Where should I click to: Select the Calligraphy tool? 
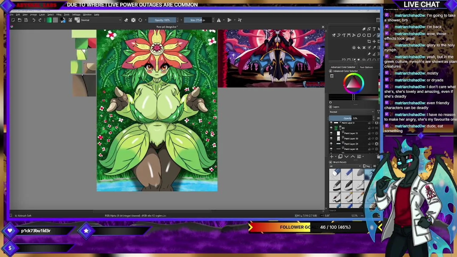364,29
